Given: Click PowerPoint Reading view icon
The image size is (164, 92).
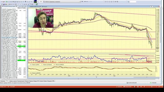Looking at the screenshot, I should coord(141,87).
